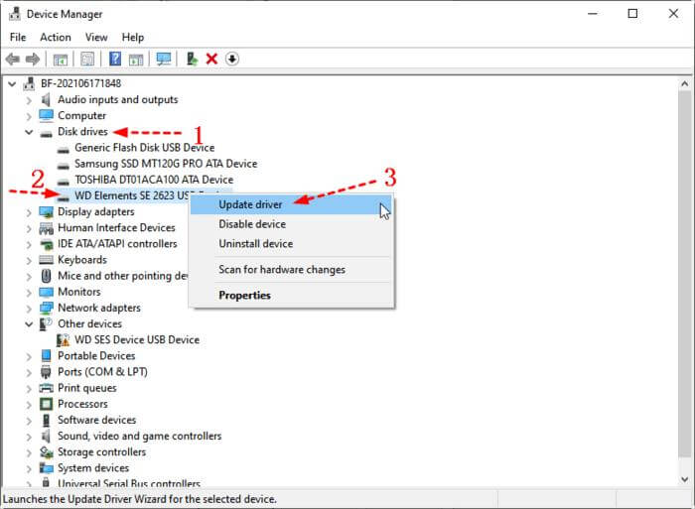Open Properties from the context menu
695x509 pixels.
[244, 295]
